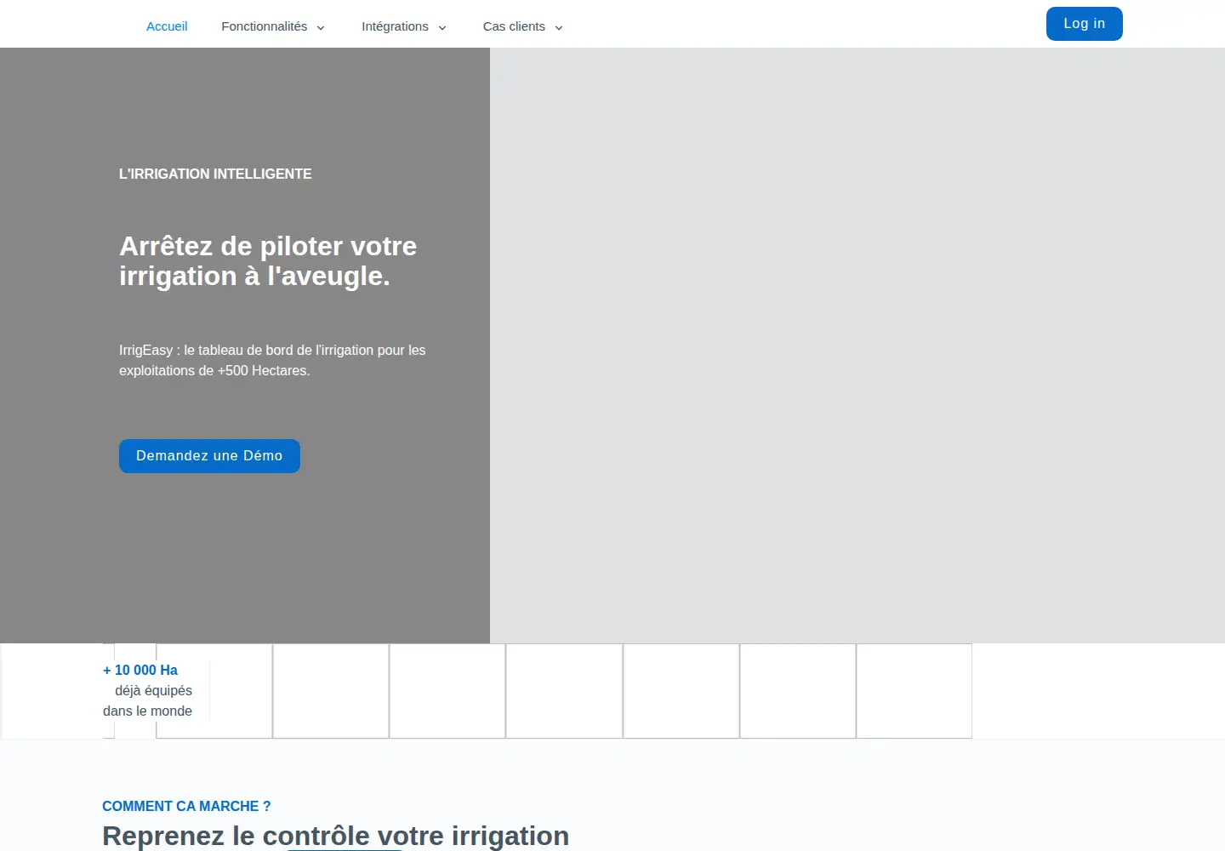This screenshot has width=1225, height=851.
Task: Click the text déjà équipés
Action: tap(153, 690)
